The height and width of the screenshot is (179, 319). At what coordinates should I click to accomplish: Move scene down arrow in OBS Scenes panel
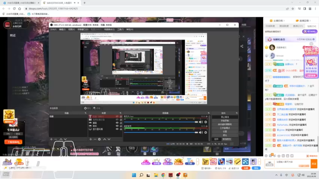click(x=65, y=139)
